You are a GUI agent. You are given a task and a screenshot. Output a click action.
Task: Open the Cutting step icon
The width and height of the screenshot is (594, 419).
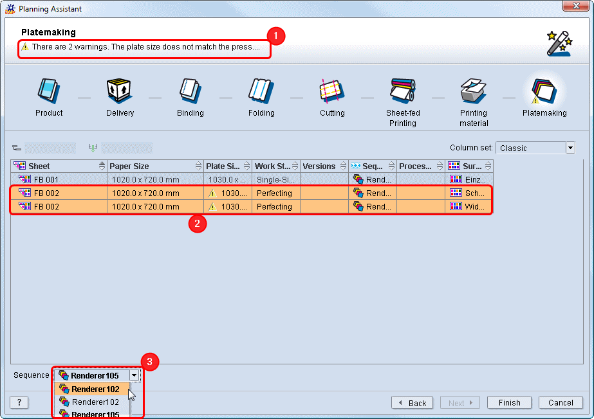pos(332,91)
